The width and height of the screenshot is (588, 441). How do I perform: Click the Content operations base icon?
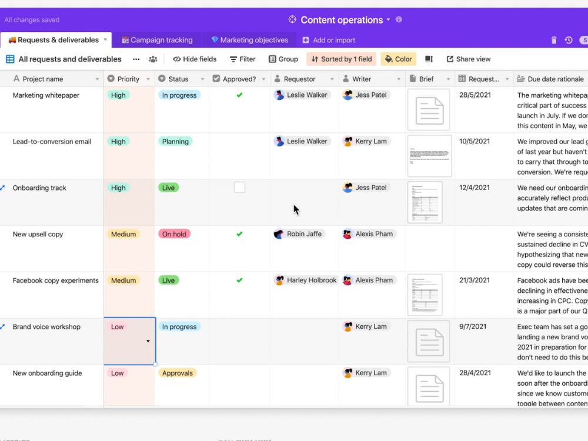coord(292,19)
